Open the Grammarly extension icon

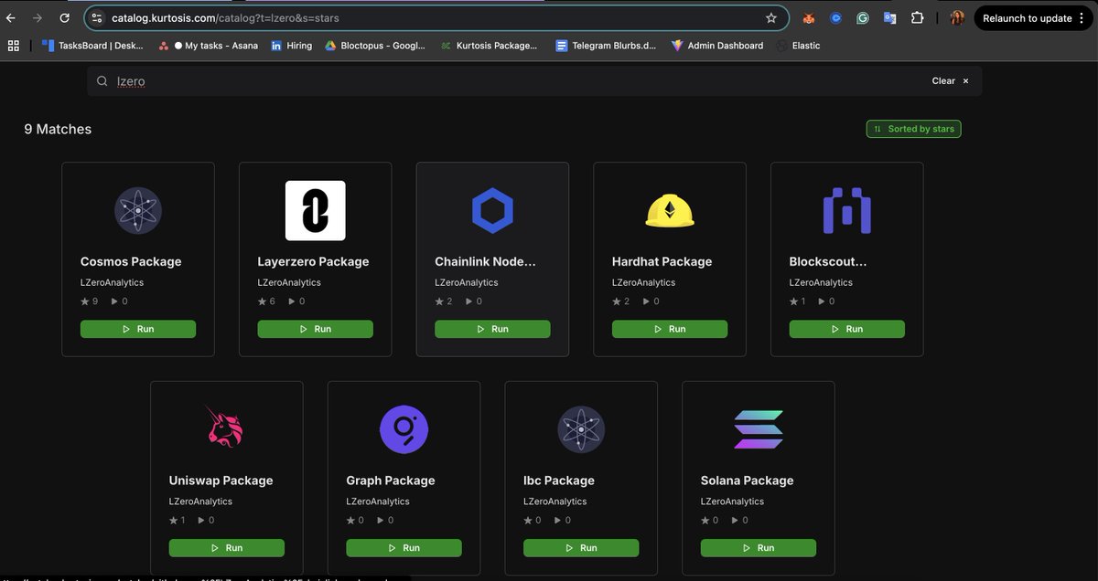coord(863,17)
